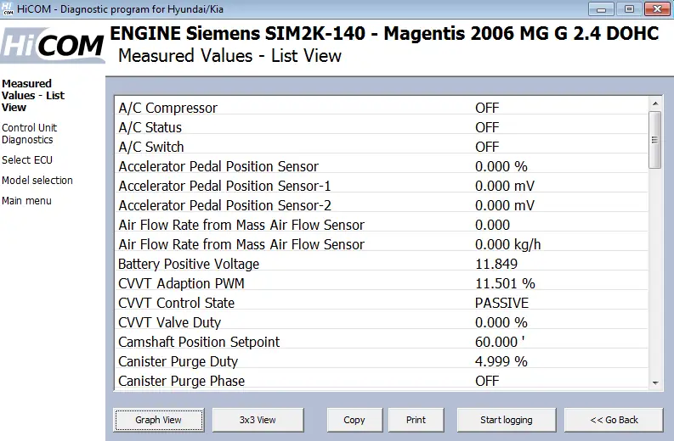This screenshot has width=674, height=441.
Task: Click the vertical scrollbar thumb
Action: coord(655,140)
